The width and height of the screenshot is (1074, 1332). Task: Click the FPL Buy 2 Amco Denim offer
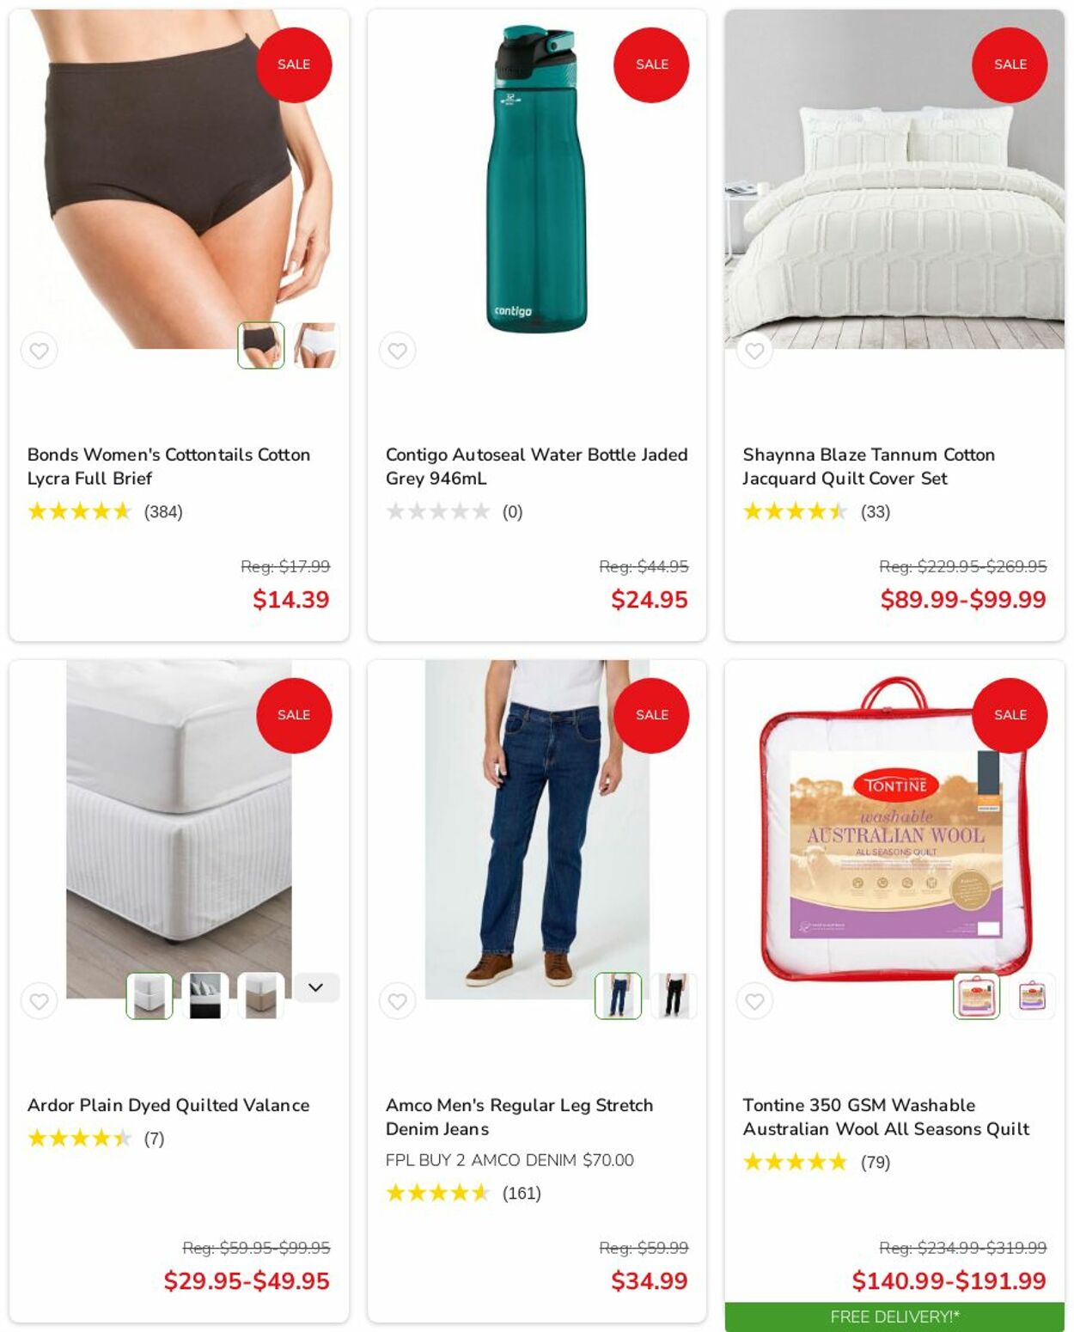[510, 1160]
